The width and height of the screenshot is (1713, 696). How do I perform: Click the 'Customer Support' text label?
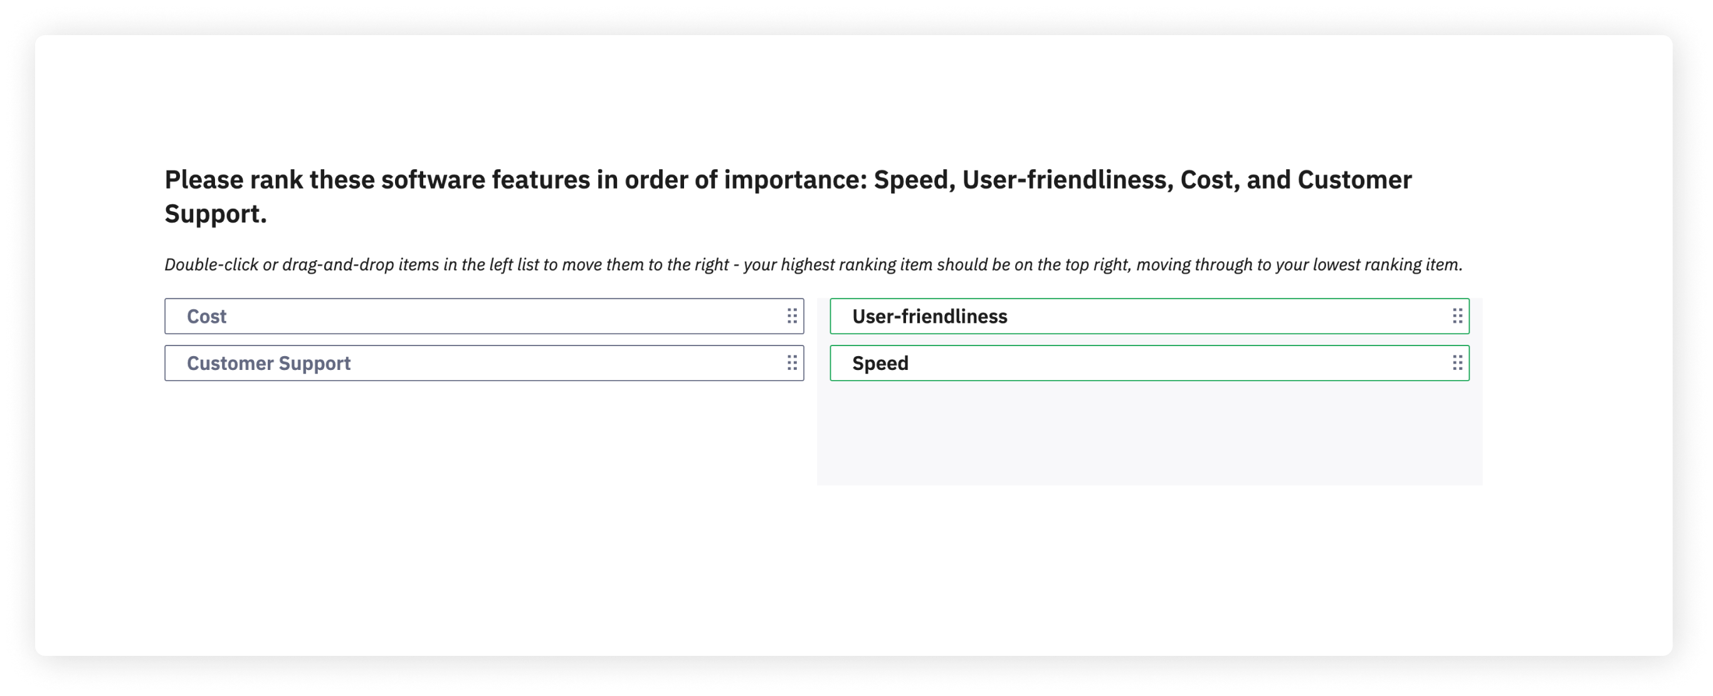[x=268, y=363]
